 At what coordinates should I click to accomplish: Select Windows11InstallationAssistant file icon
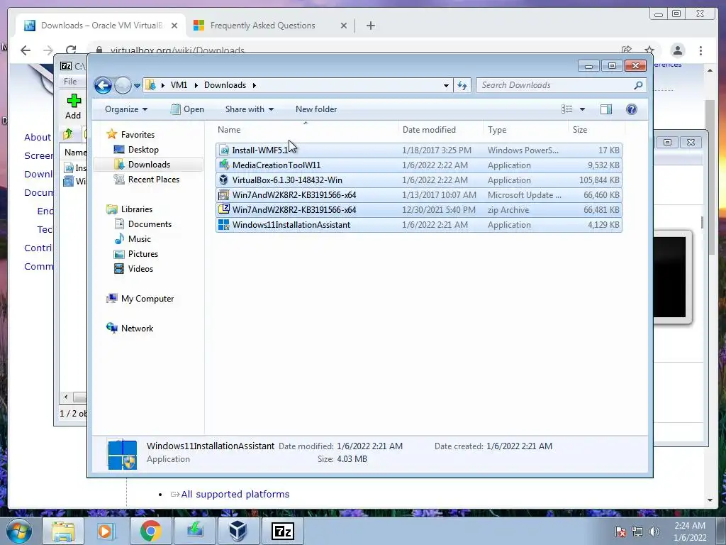224,225
